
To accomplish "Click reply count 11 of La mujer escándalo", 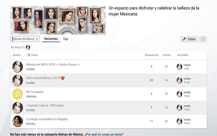I will point(151,121).
